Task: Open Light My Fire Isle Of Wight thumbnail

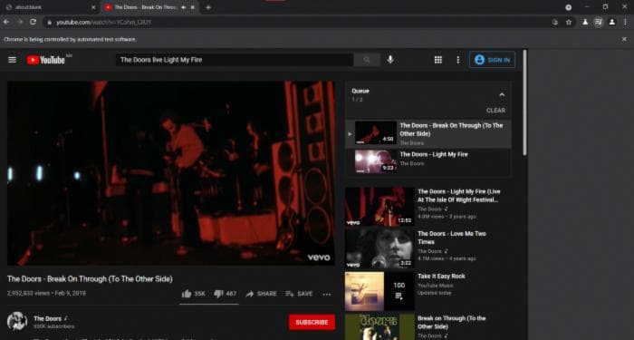Action: (x=379, y=207)
